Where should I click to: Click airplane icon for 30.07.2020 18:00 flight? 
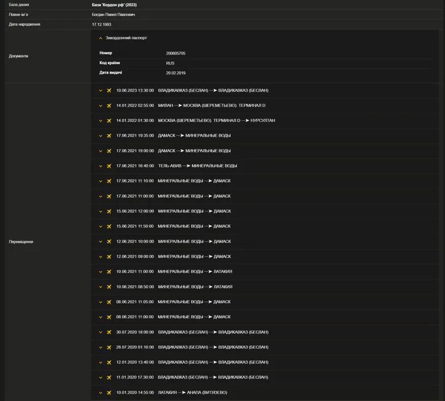click(x=109, y=332)
